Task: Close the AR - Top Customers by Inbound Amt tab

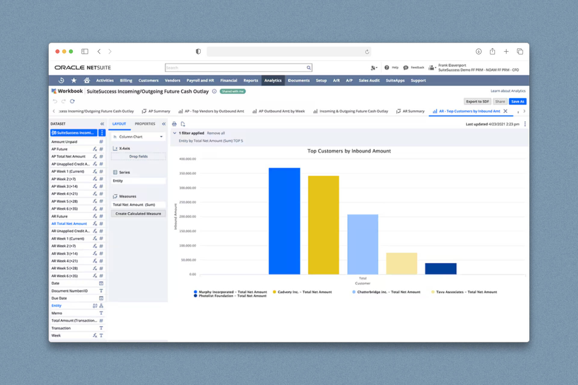Action: coord(505,111)
